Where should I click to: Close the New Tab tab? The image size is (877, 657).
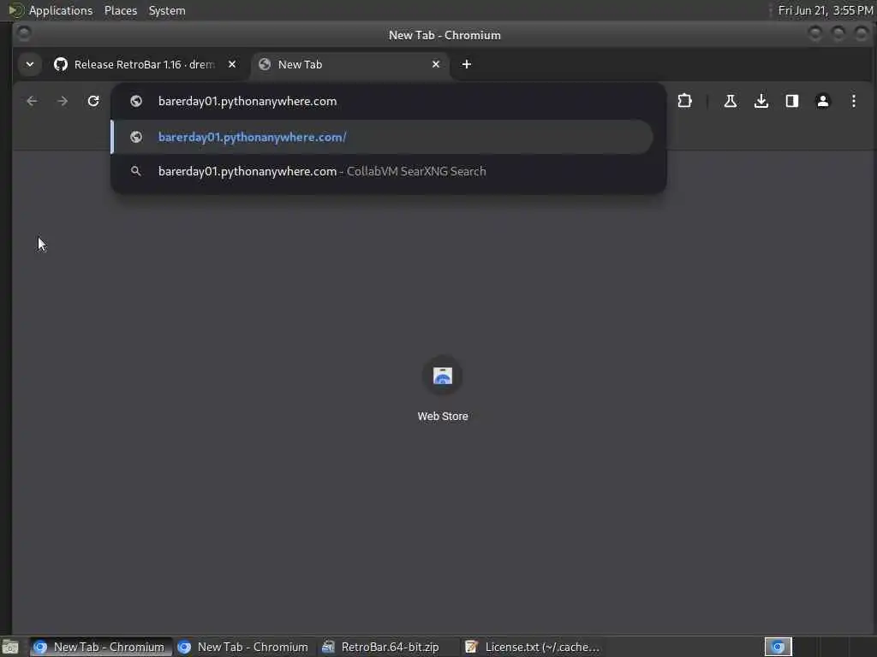(x=436, y=64)
